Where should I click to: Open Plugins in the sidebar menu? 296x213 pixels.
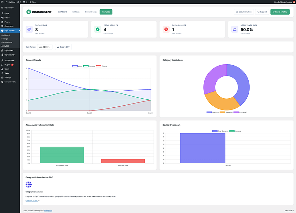(x=7, y=65)
